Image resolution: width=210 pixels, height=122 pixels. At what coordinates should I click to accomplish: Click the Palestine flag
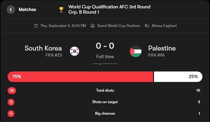pos(136,51)
